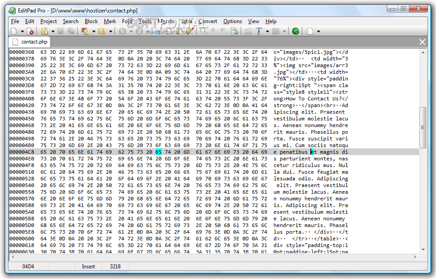This screenshot has height=279, width=436.
Task: Open the Block menu
Action: tap(91, 21)
